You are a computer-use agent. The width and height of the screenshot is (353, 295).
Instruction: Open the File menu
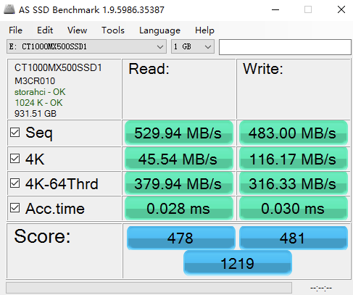pyautogui.click(x=15, y=30)
